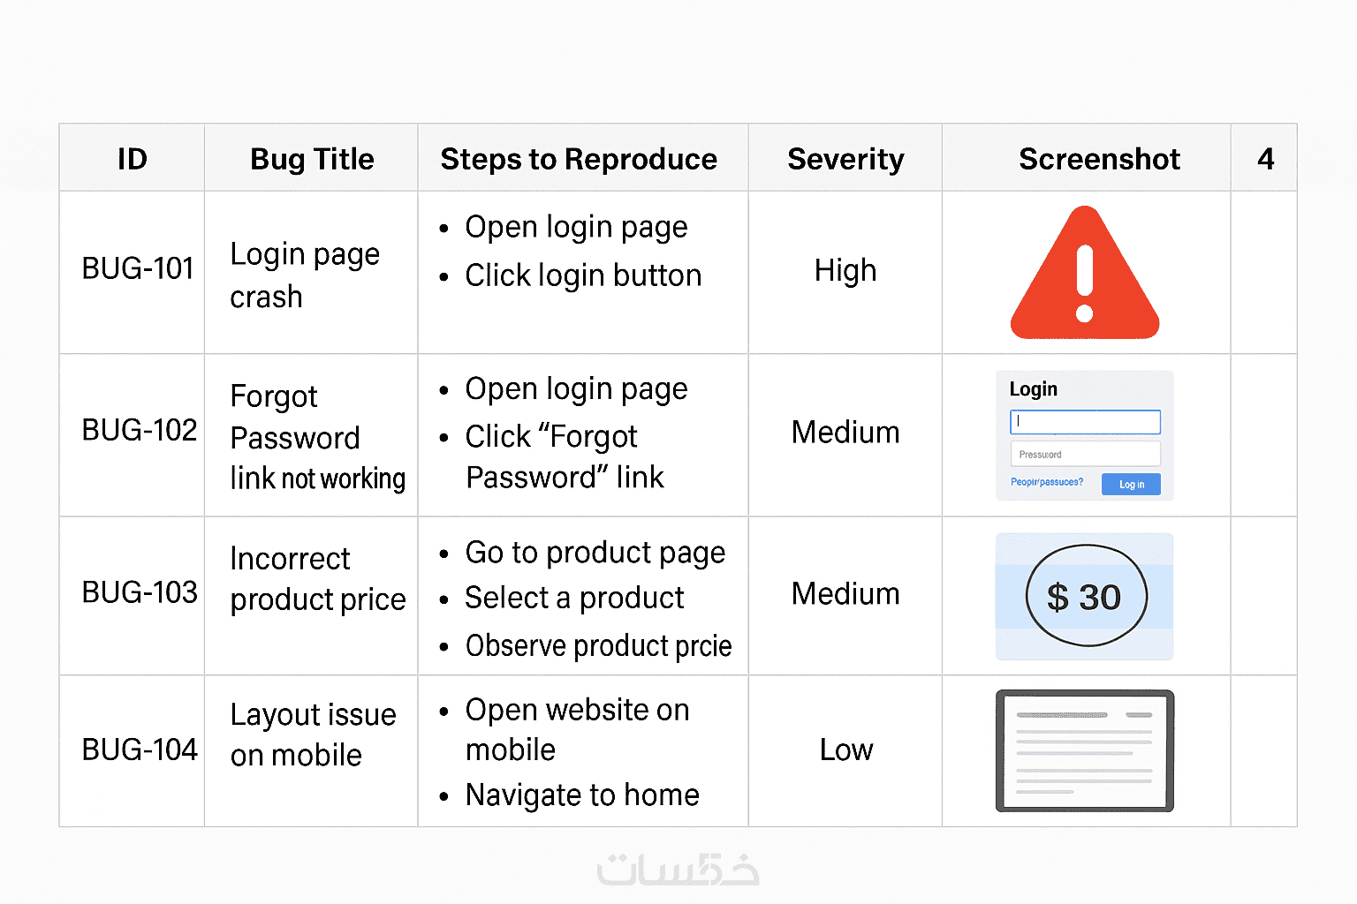Screen dimensions: 1357x904
Task: Select the ID column header
Action: [x=133, y=159]
